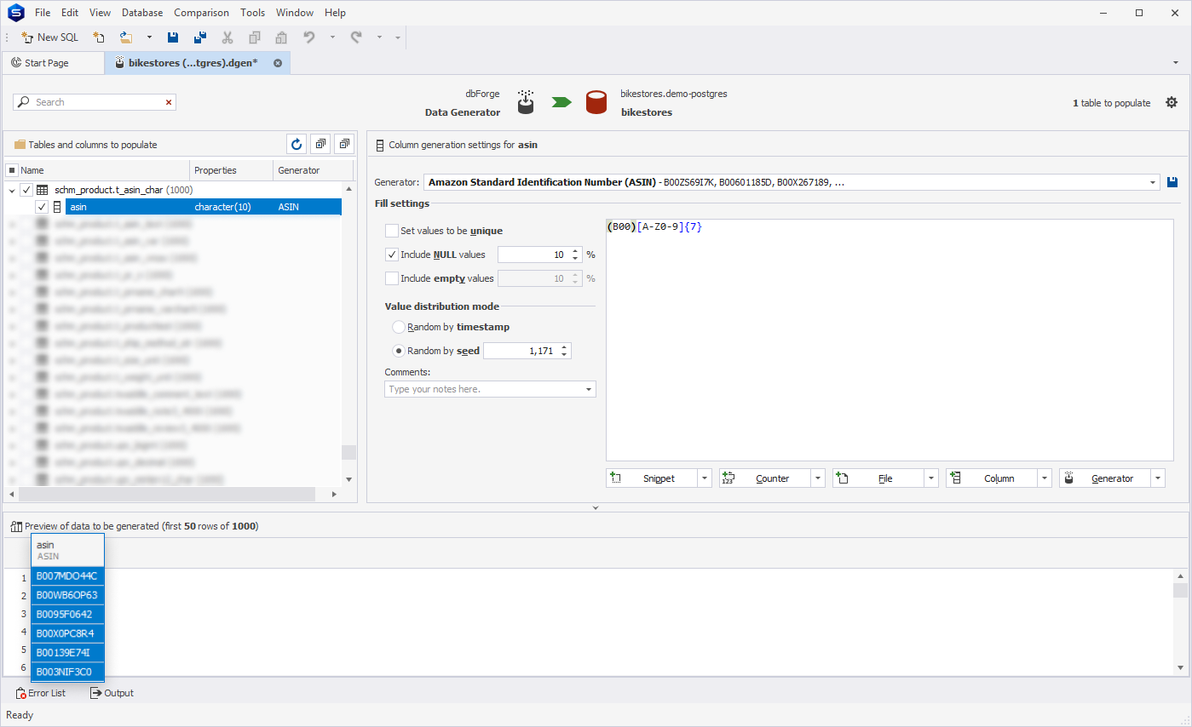The image size is (1192, 727).
Task: Open the Counter dropdown arrow
Action: pyautogui.click(x=818, y=478)
